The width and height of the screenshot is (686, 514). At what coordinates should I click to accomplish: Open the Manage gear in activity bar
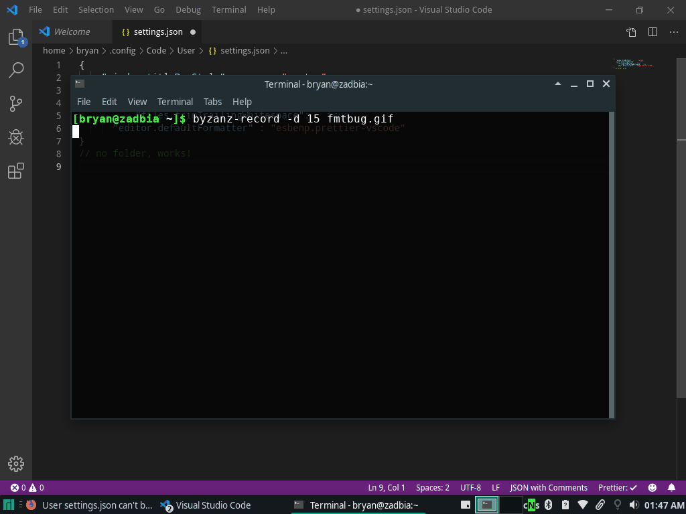click(16, 464)
